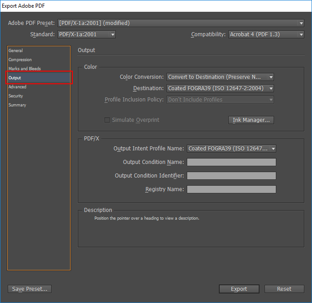Toggle the Simulate Overprint checkbox
This screenshot has height=303, width=312.
107,120
